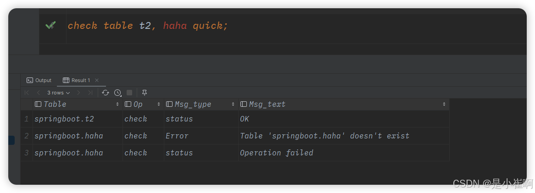Go to last page of results
Viewport: 535px width, 193px height.
click(90, 93)
